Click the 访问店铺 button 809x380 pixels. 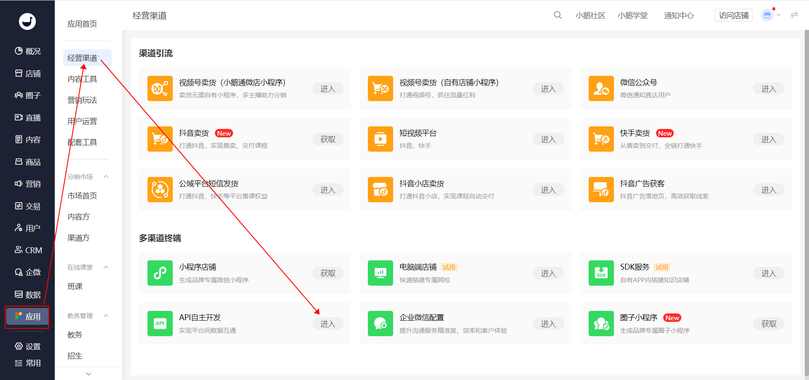pyautogui.click(x=734, y=15)
